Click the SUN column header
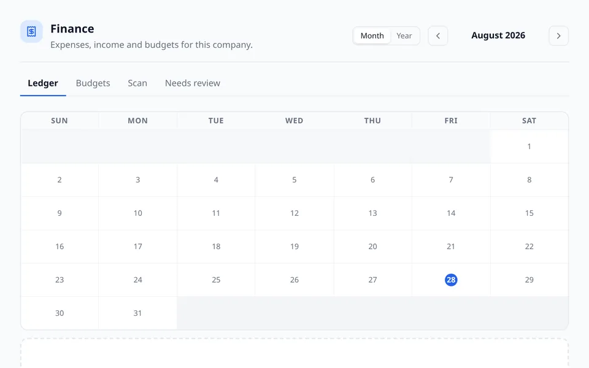 click(60, 121)
